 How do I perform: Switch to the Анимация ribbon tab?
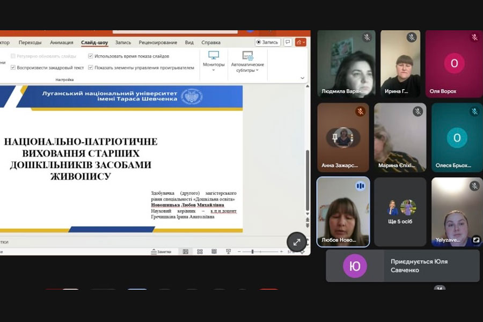[62, 42]
